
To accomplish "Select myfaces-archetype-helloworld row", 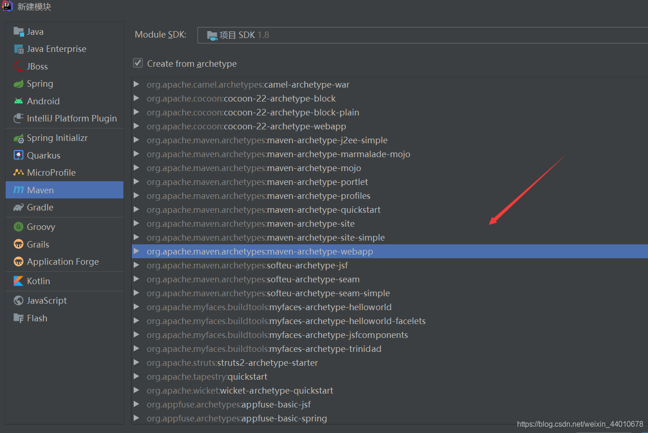I will (390, 307).
